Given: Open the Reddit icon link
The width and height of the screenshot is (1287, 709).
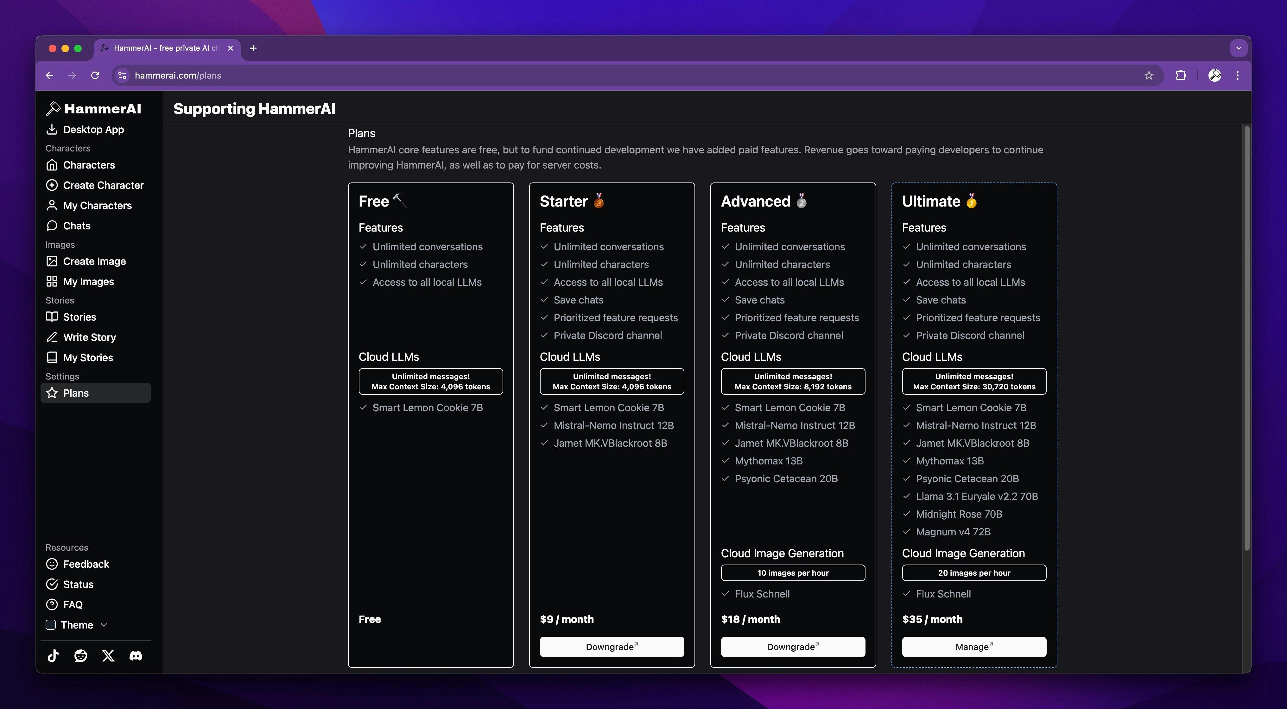Looking at the screenshot, I should (x=80, y=655).
